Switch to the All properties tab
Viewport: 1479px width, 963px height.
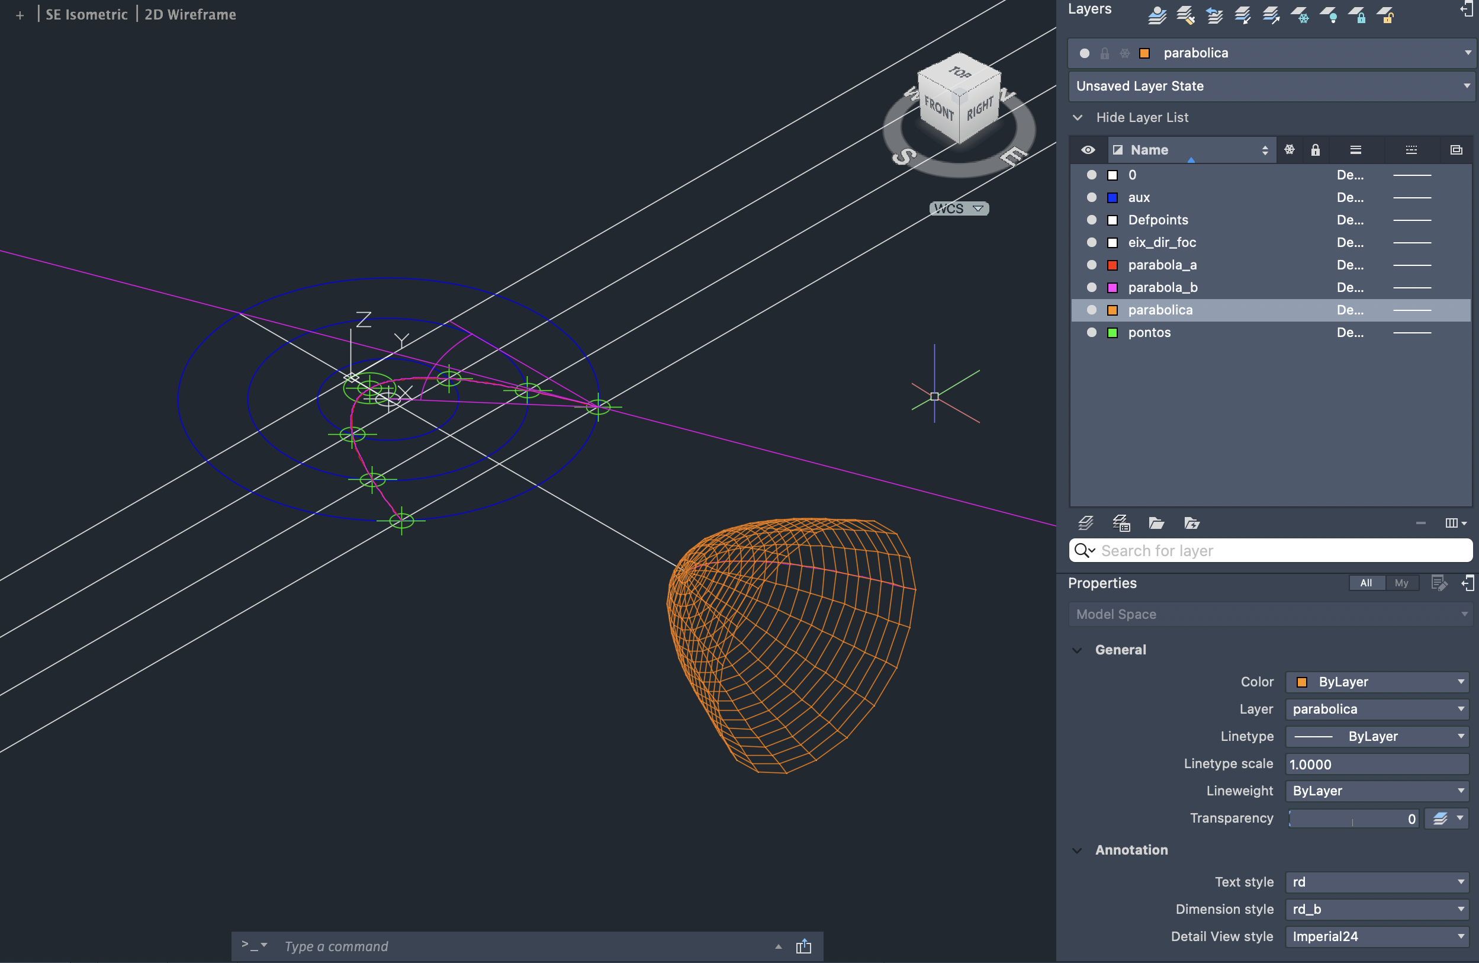1365,583
